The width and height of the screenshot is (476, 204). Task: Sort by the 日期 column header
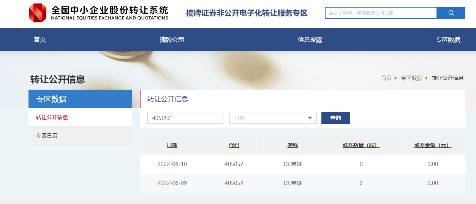(172, 145)
